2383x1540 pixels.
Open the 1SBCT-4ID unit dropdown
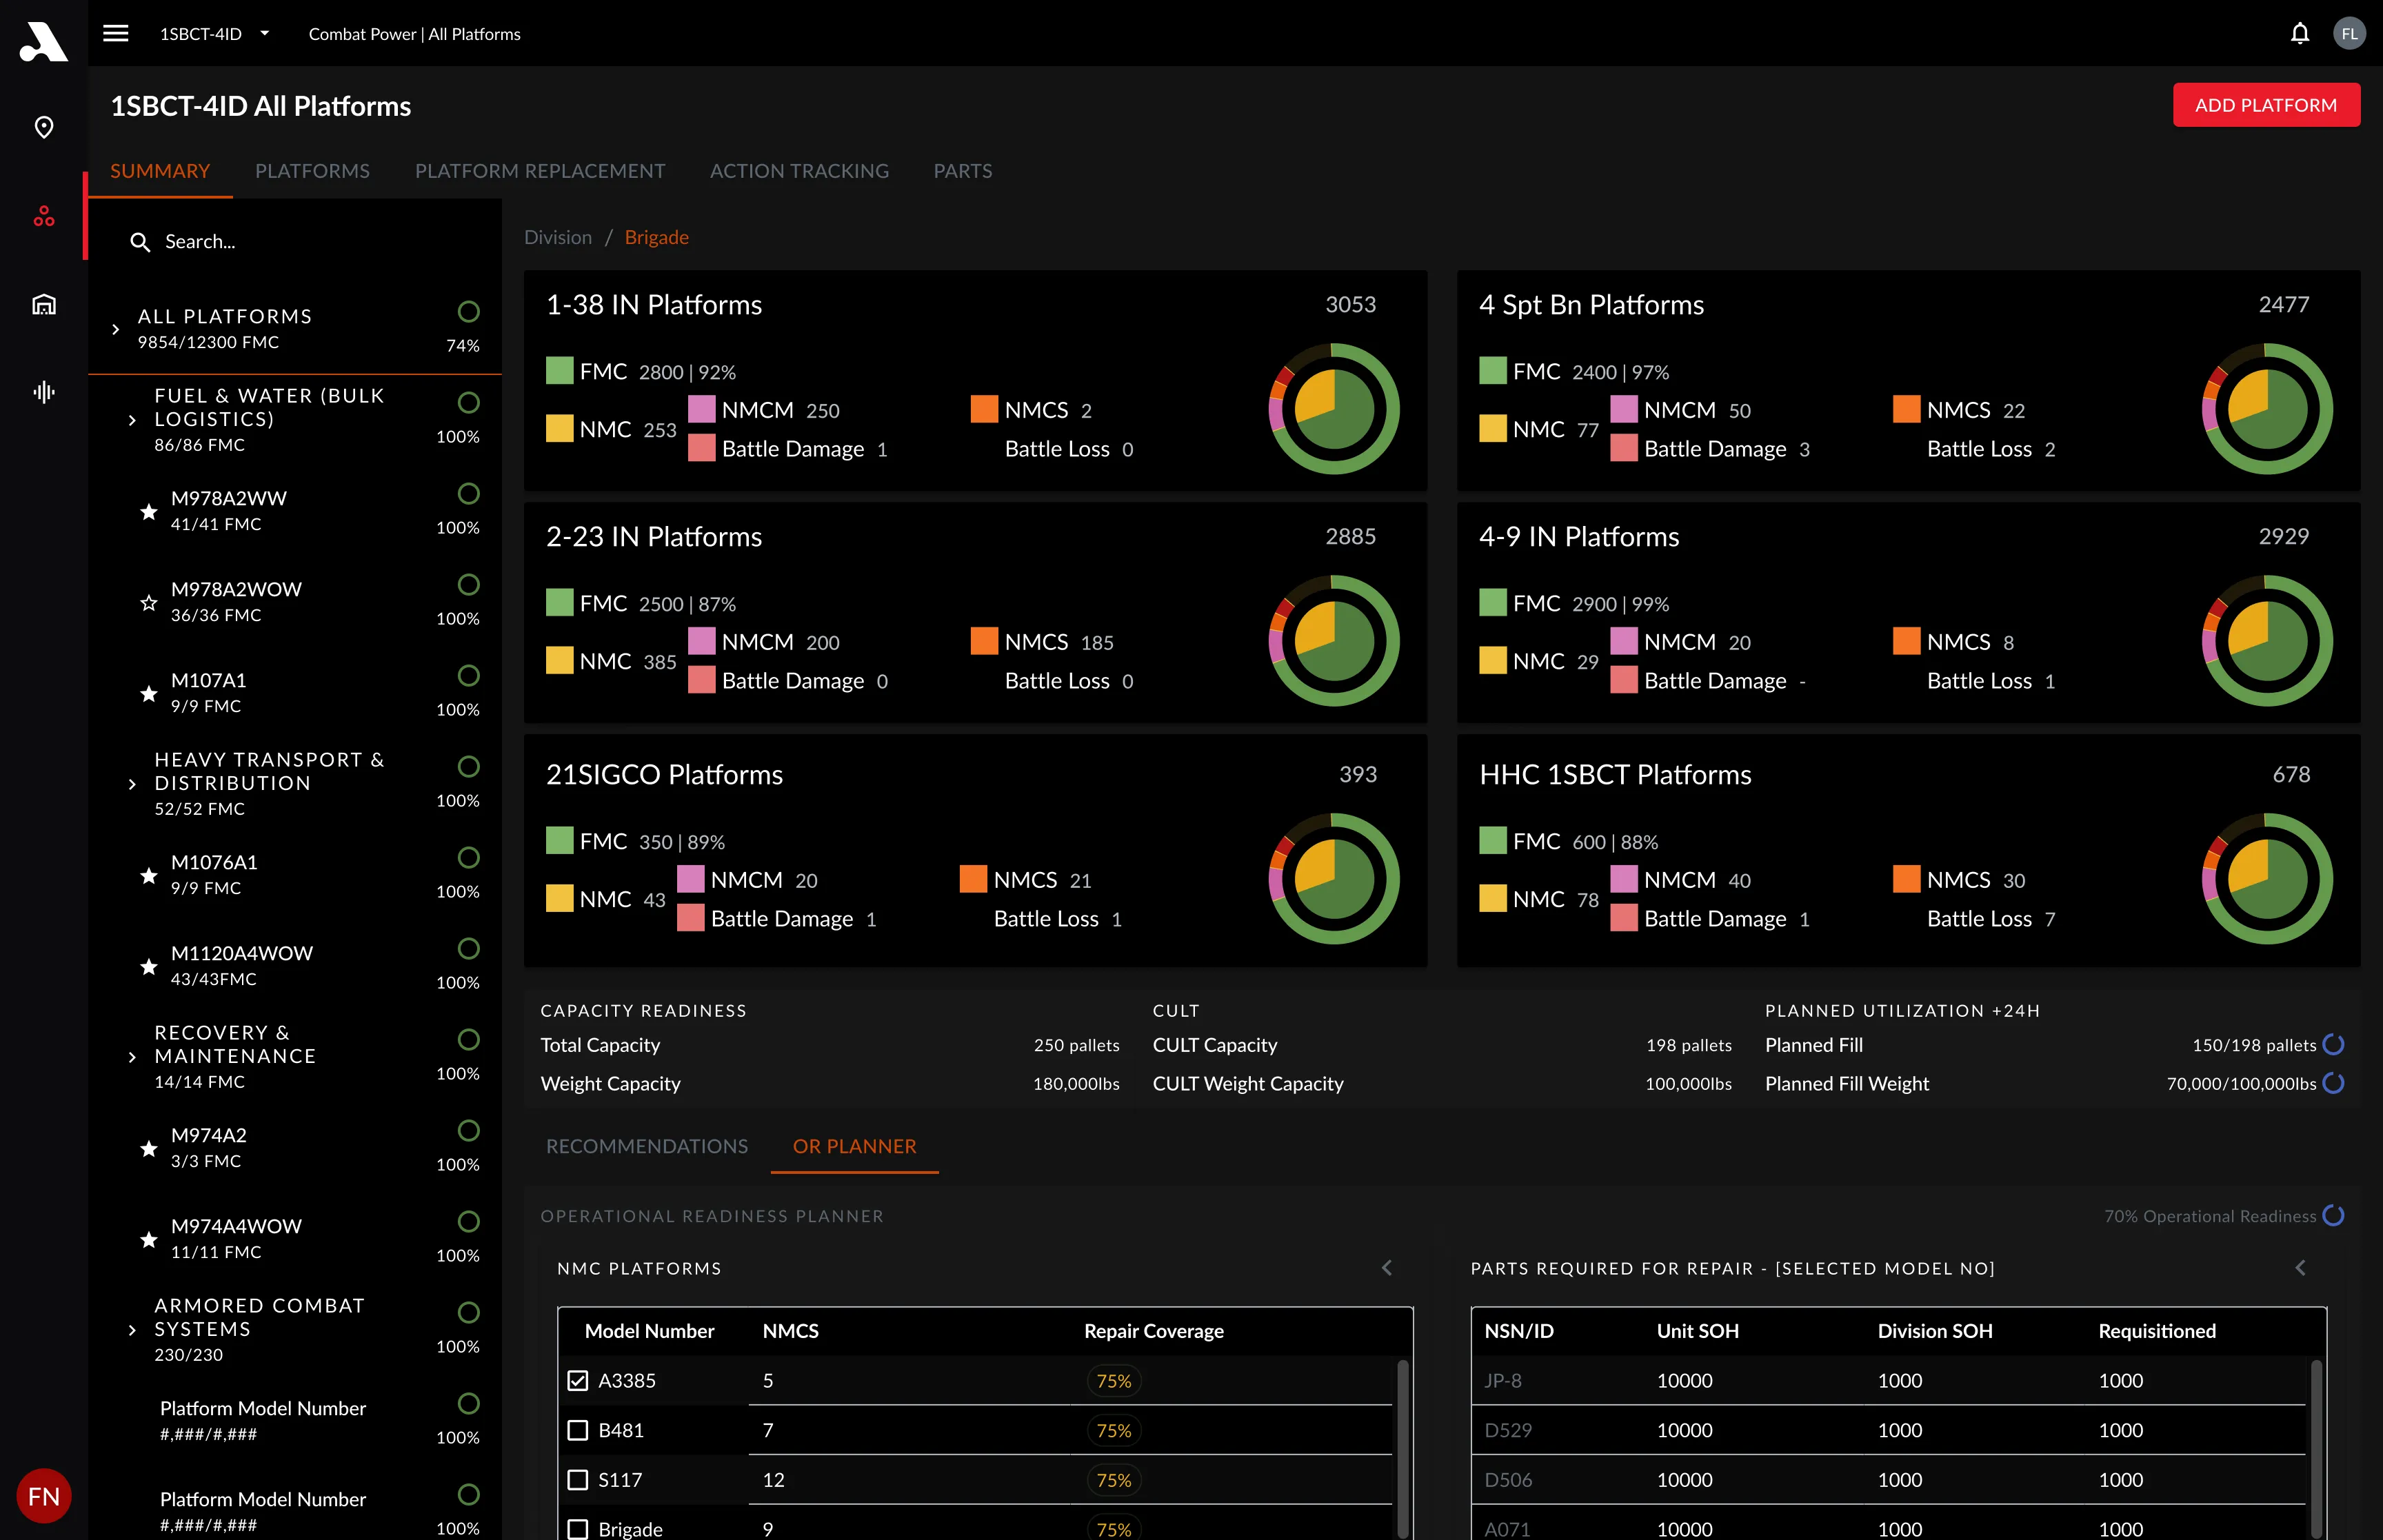[x=215, y=33]
